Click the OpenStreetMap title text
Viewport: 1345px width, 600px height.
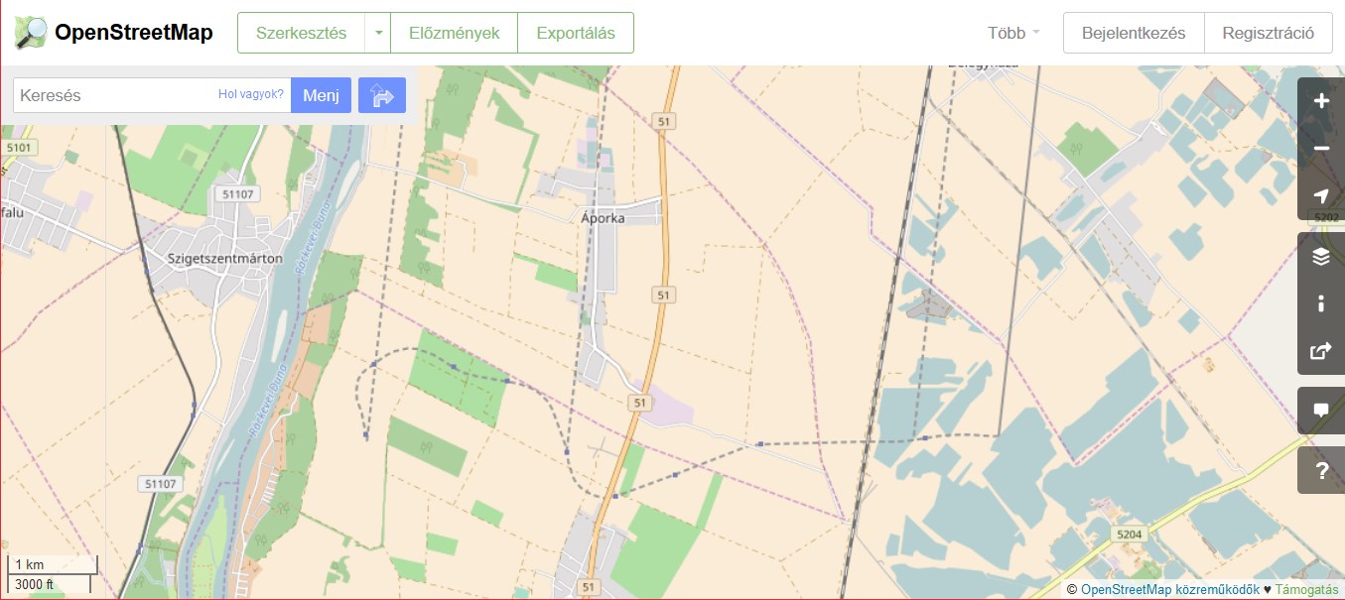[x=134, y=33]
